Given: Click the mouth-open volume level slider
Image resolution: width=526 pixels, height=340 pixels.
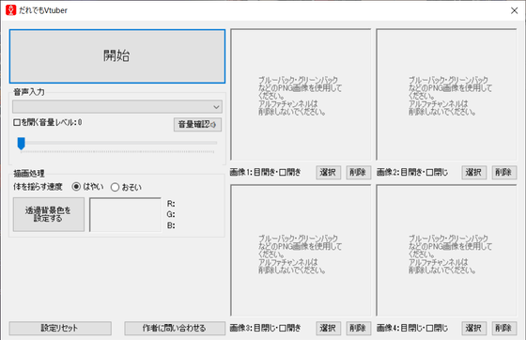Looking at the screenshot, I should coord(117,143).
